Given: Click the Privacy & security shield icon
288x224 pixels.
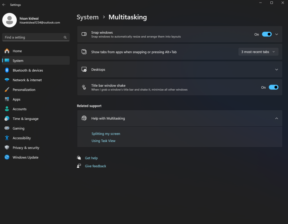Looking at the screenshot, I should click(x=7, y=148).
